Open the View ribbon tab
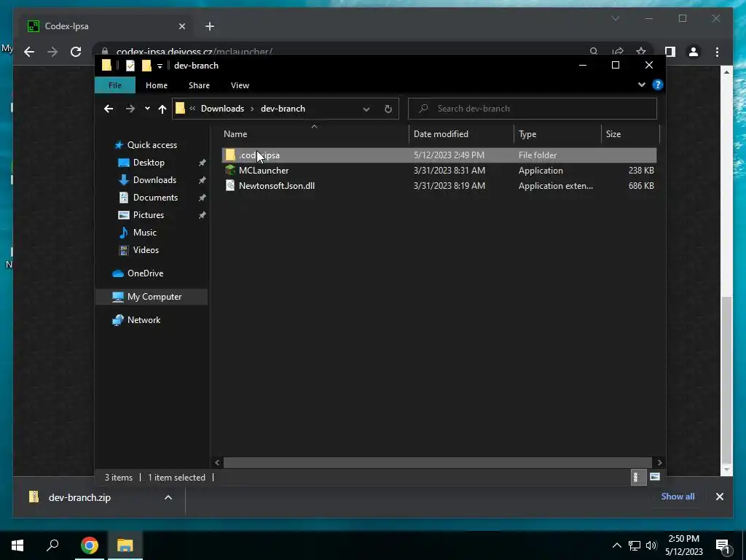The height and width of the screenshot is (560, 746). coord(240,85)
